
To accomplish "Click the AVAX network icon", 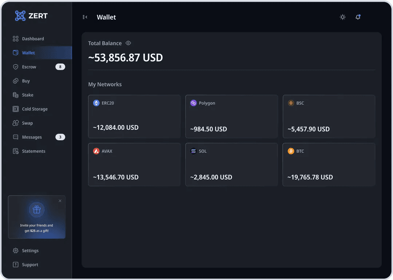I will (96, 151).
